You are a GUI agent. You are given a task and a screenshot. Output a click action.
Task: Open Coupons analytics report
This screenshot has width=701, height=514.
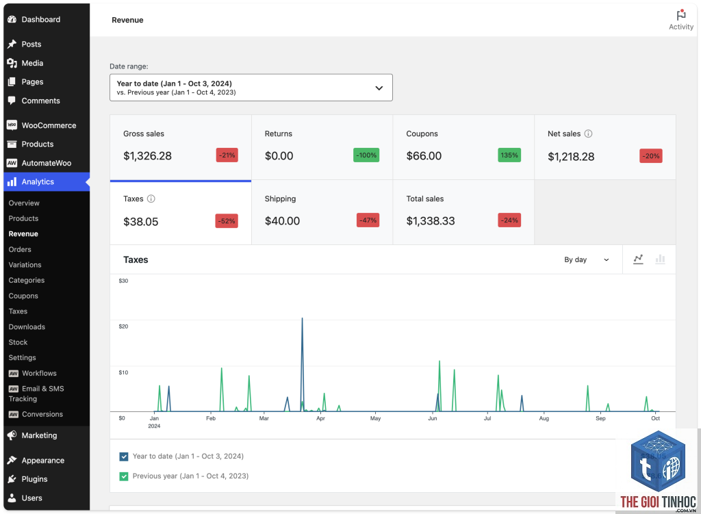point(23,296)
